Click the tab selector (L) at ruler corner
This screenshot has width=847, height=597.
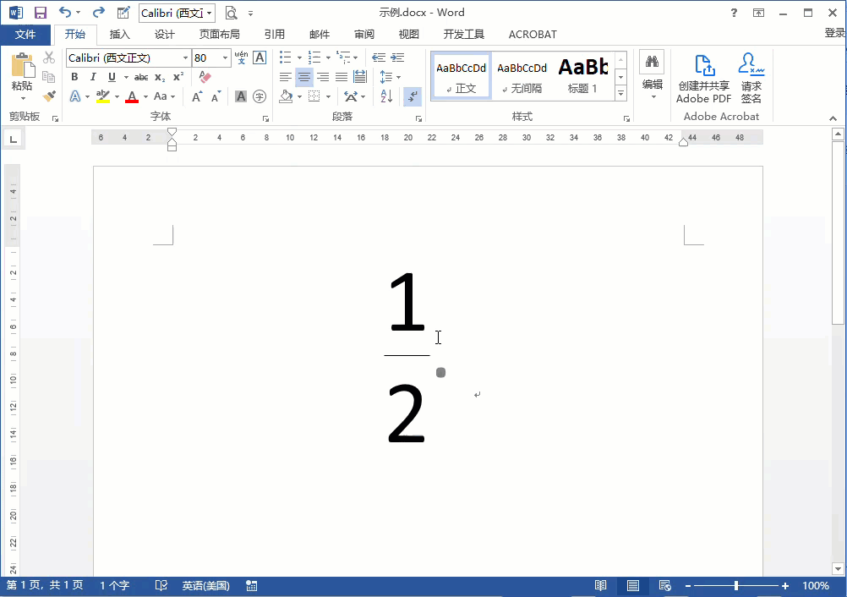[x=13, y=140]
